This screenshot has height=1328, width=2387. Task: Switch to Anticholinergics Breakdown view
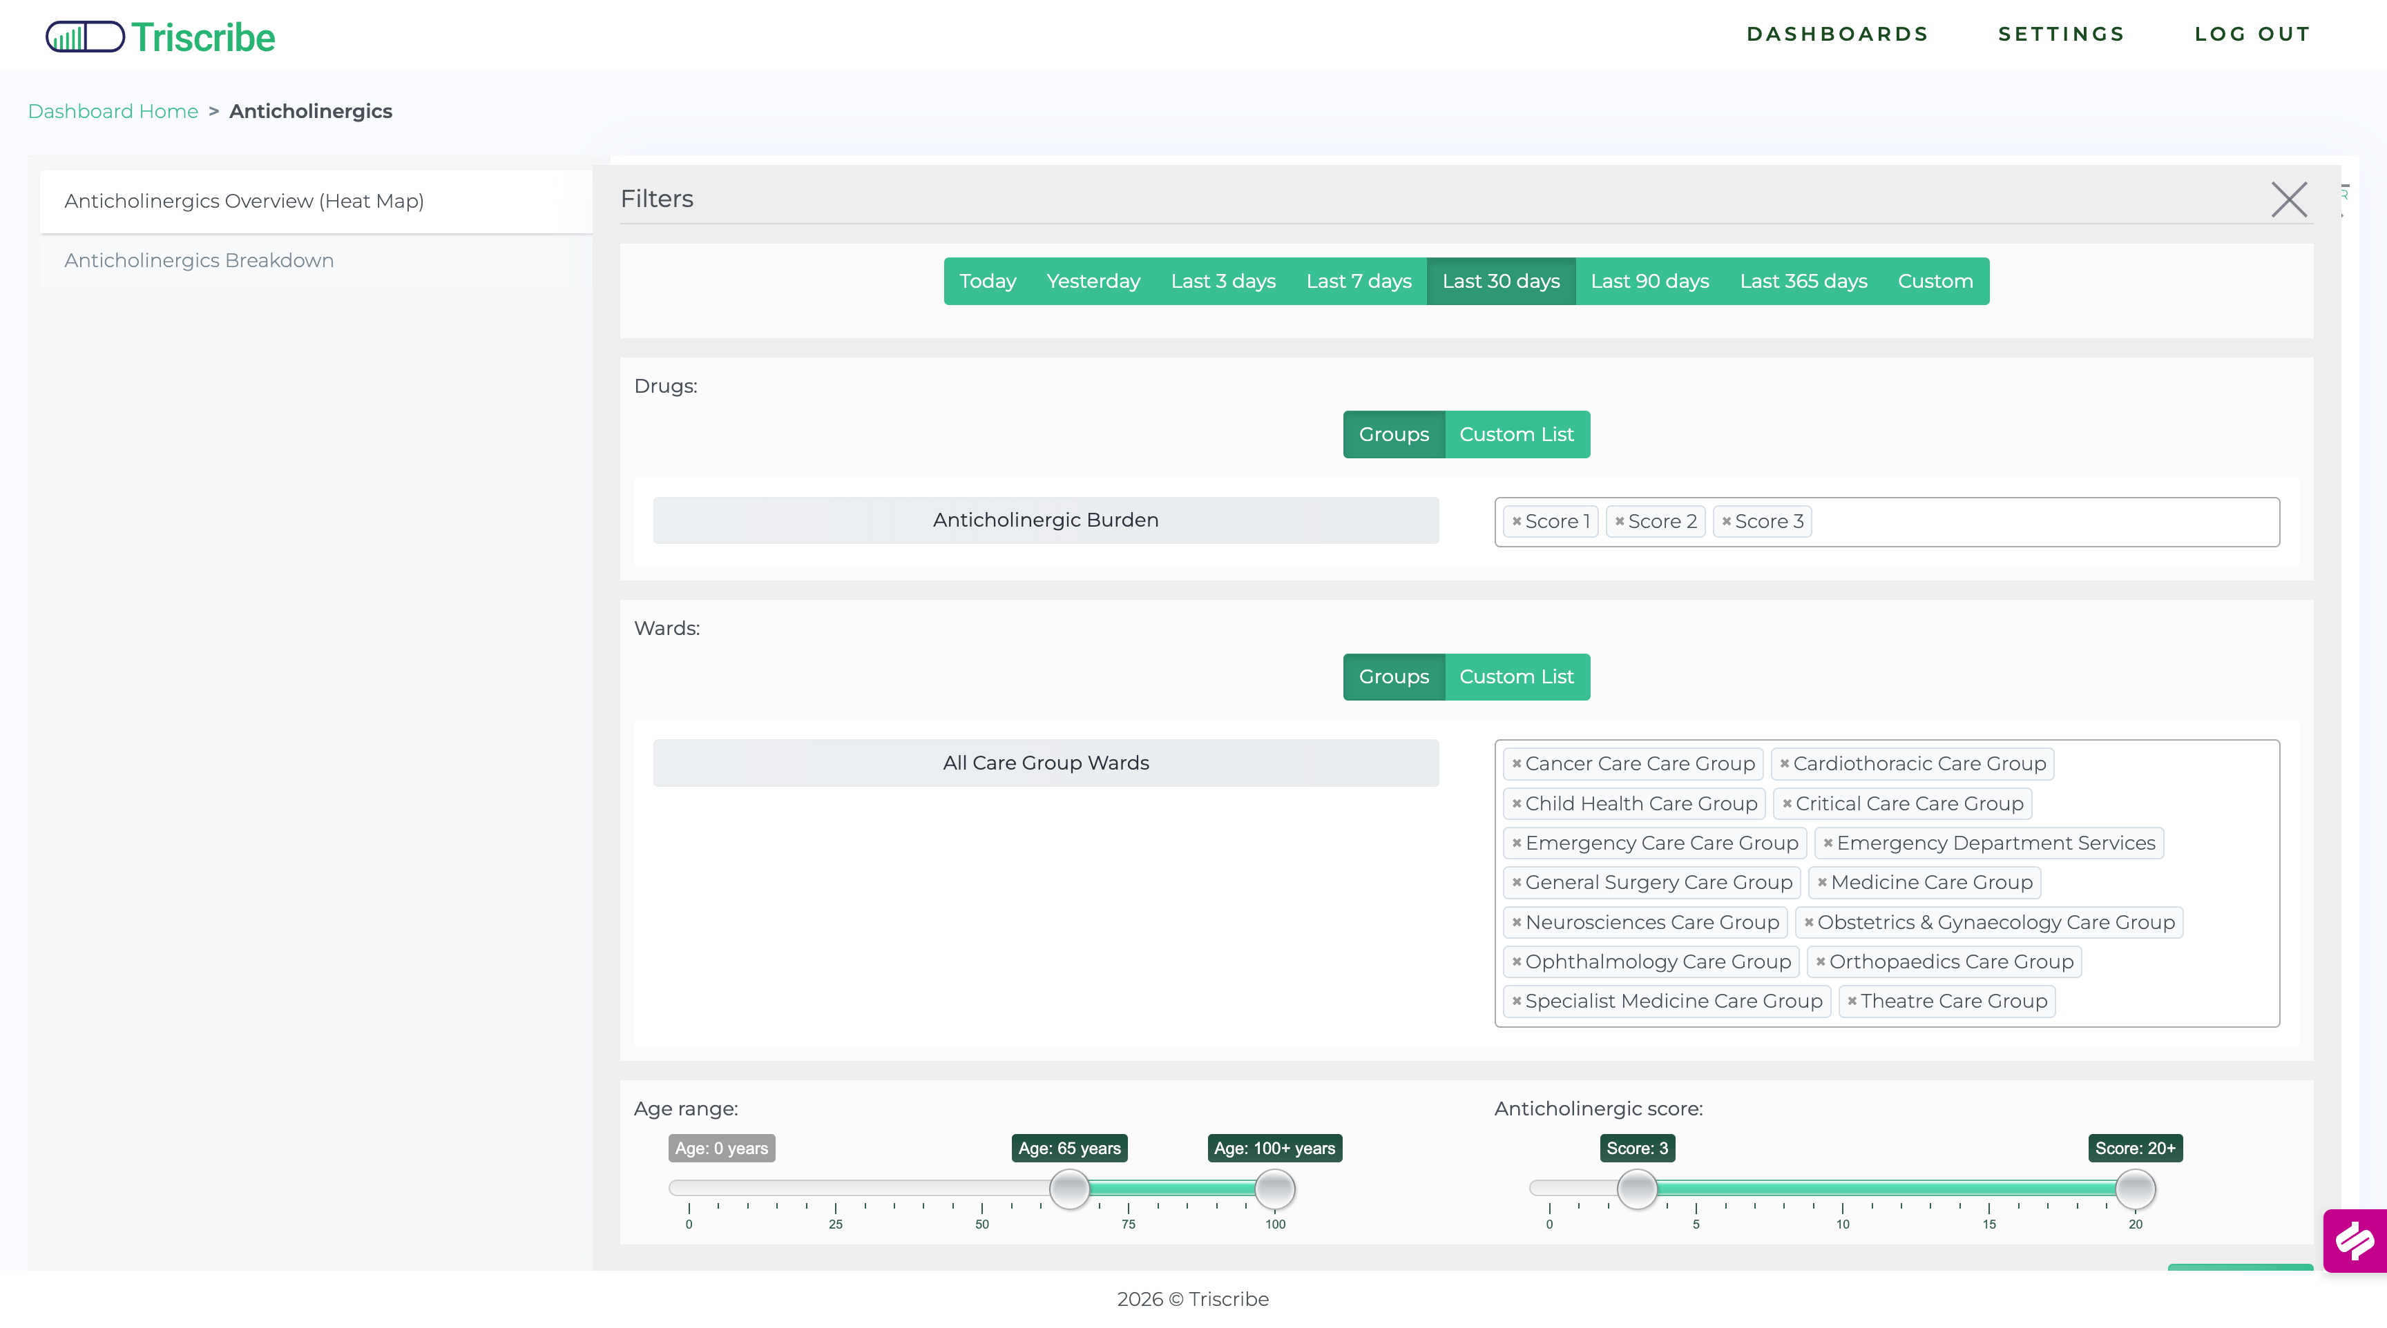coord(198,260)
